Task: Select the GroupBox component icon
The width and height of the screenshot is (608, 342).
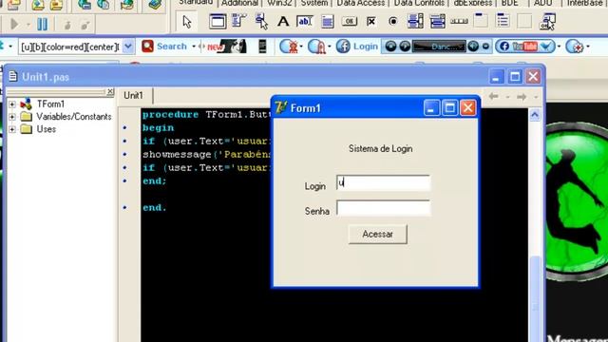Action: click(481, 20)
